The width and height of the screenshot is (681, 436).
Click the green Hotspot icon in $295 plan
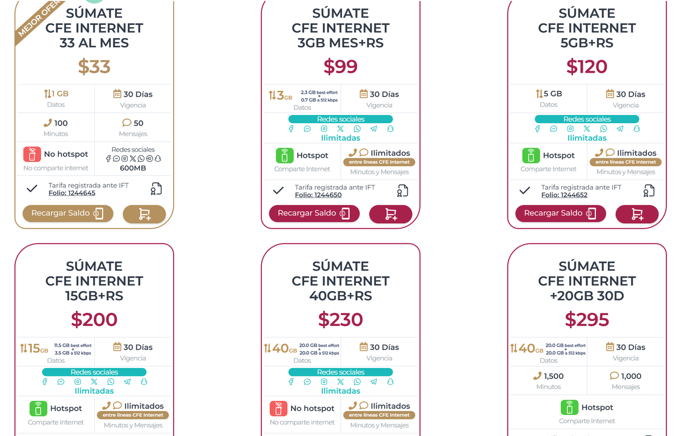click(569, 407)
